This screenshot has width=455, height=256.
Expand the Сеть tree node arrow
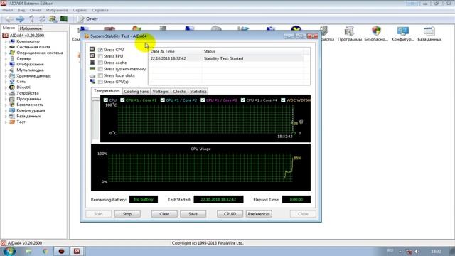click(x=6, y=82)
